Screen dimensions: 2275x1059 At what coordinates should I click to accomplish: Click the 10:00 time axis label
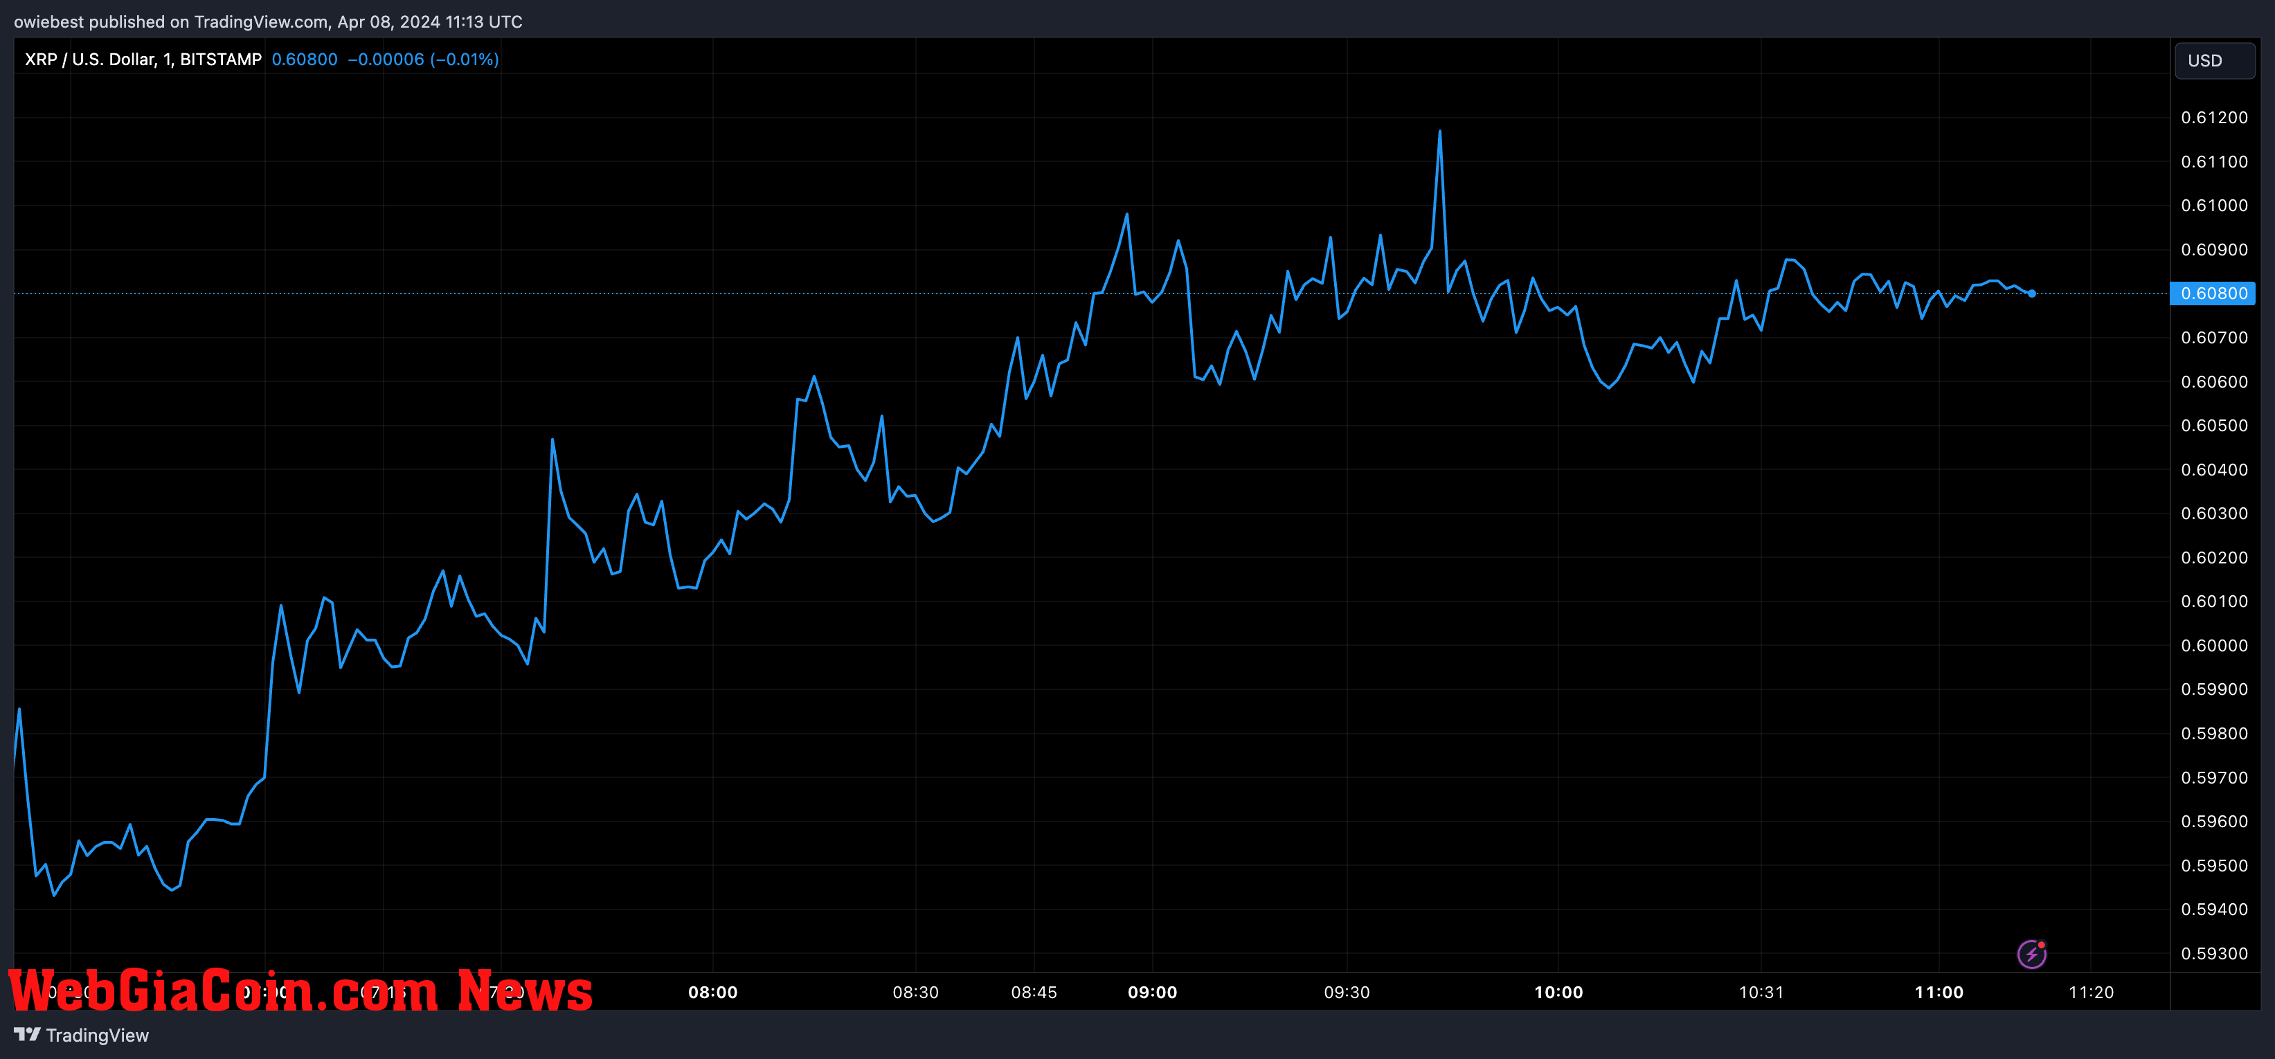pos(1558,993)
